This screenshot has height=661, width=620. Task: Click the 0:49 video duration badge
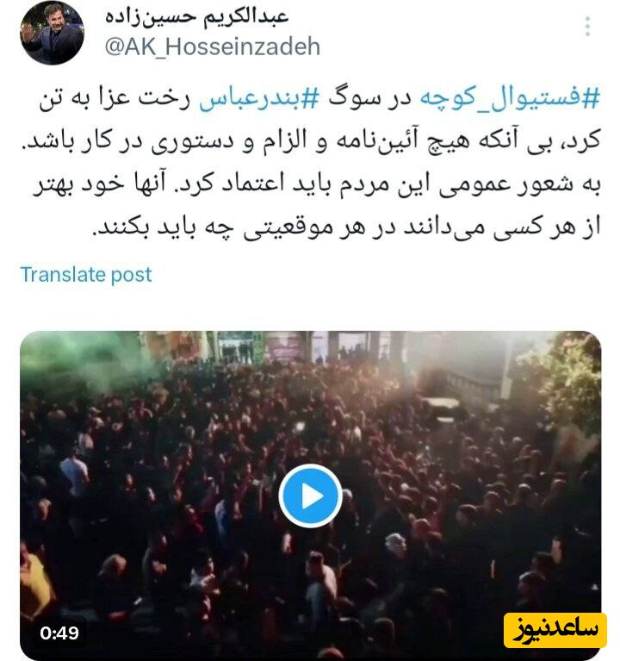click(x=59, y=633)
